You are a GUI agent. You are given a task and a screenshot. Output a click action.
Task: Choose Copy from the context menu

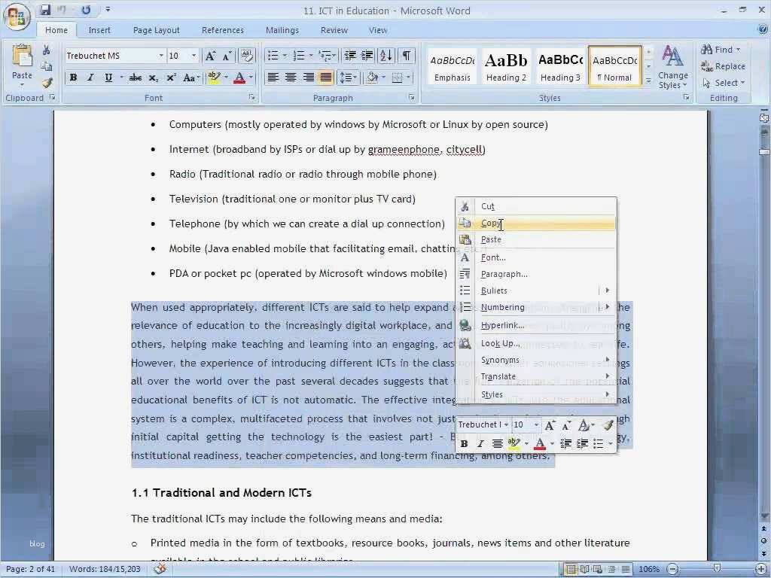pyautogui.click(x=491, y=222)
